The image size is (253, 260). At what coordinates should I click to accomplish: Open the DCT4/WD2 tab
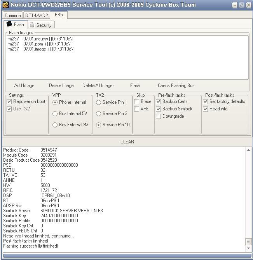coord(37,16)
